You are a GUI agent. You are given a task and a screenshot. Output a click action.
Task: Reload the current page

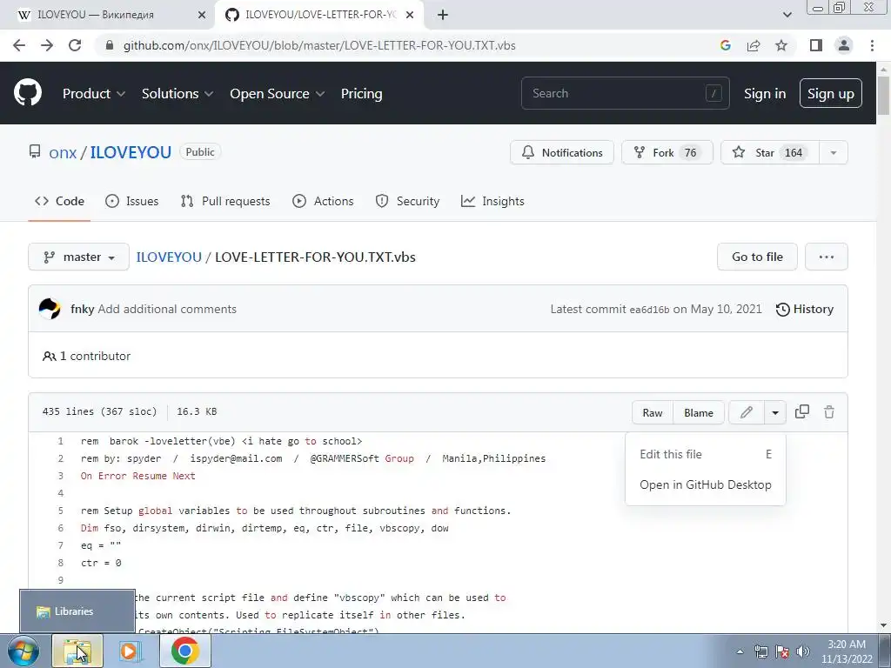75,45
